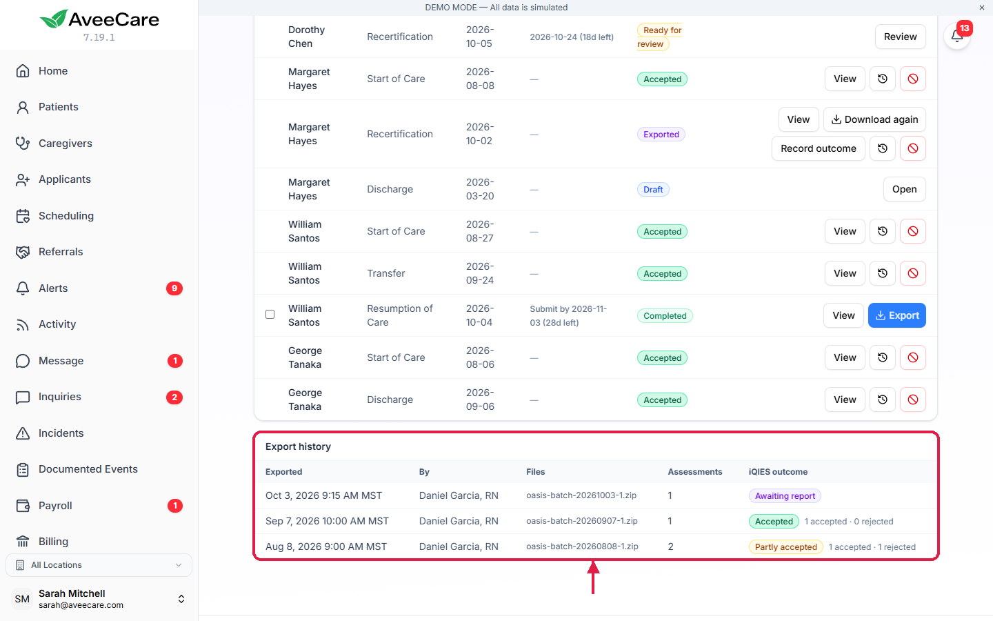Click Review for Dorothy Chen
Image resolution: width=993 pixels, height=621 pixels.
coord(901,37)
